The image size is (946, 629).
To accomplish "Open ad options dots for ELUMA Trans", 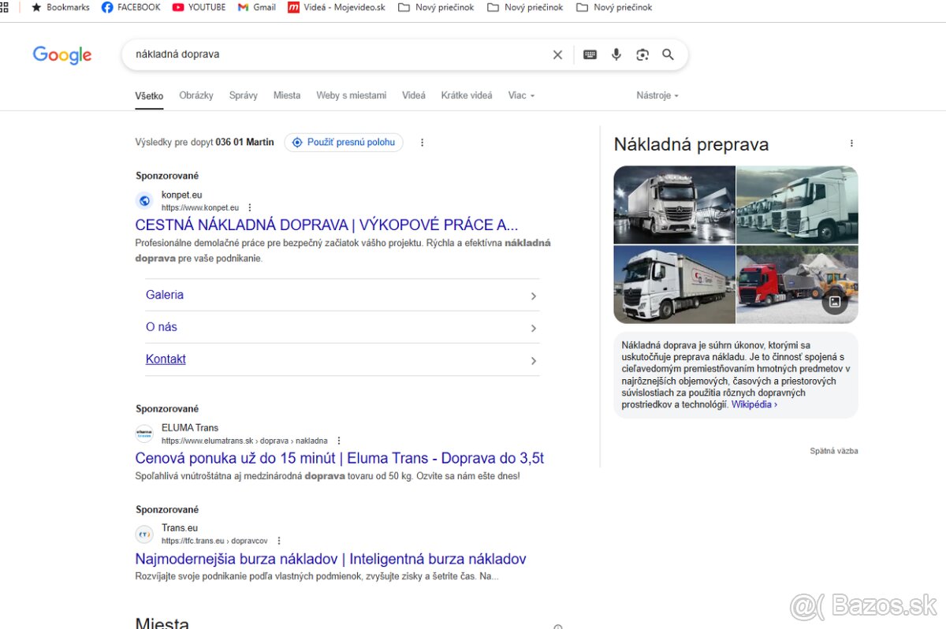I will point(339,441).
